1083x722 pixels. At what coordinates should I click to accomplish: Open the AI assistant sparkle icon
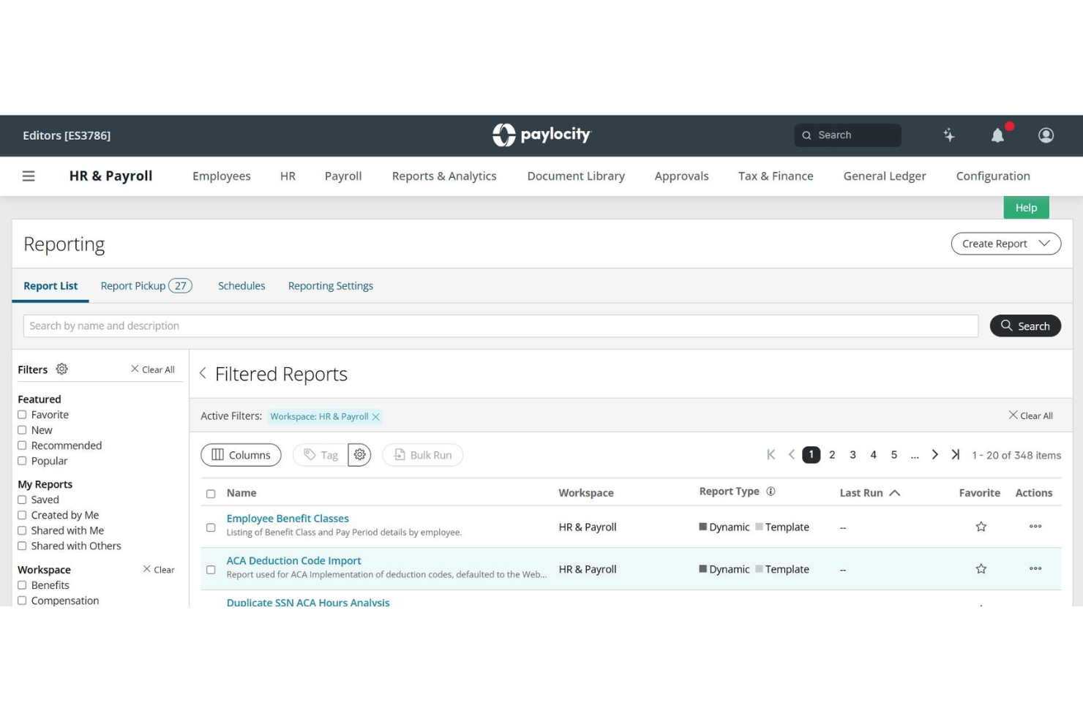point(949,135)
